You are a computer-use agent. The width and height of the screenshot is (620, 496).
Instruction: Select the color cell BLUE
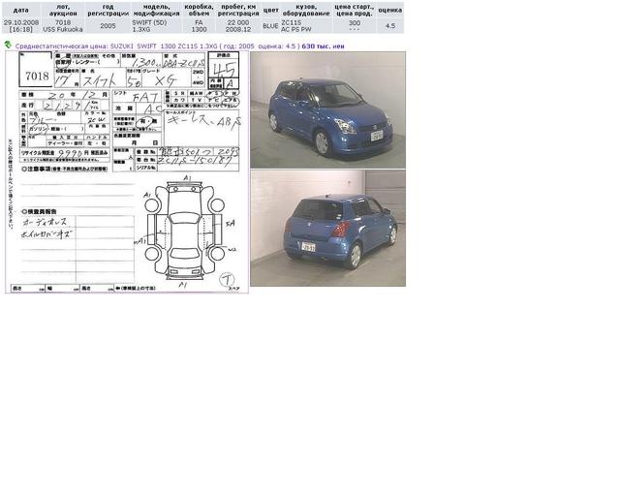click(270, 26)
